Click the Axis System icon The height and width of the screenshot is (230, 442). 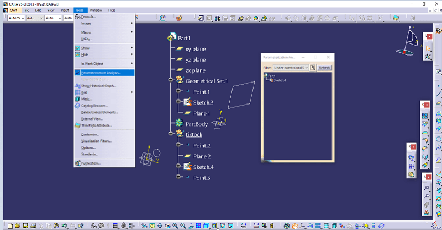click(302, 226)
